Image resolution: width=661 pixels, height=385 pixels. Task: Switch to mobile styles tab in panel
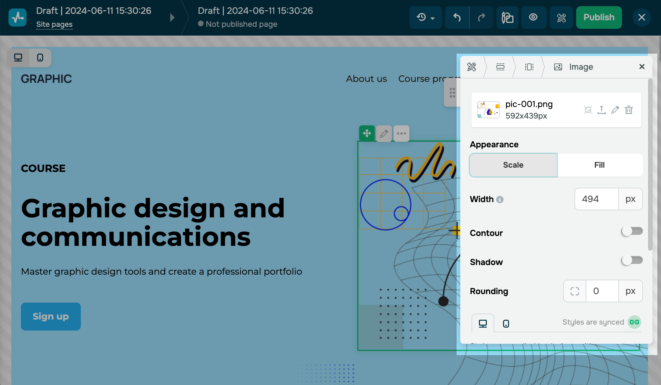click(x=506, y=323)
